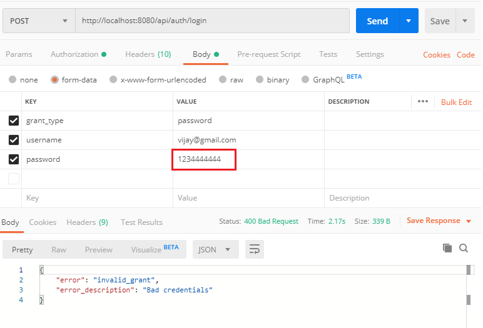Image resolution: width=483 pixels, height=328 pixels.
Task: Open the Cookies link
Action: (x=437, y=55)
